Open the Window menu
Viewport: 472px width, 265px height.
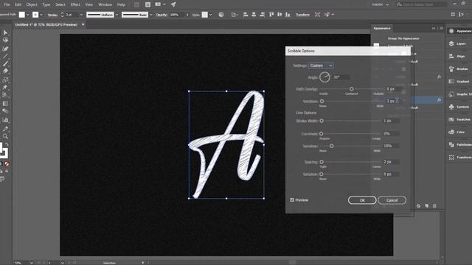tap(105, 4)
